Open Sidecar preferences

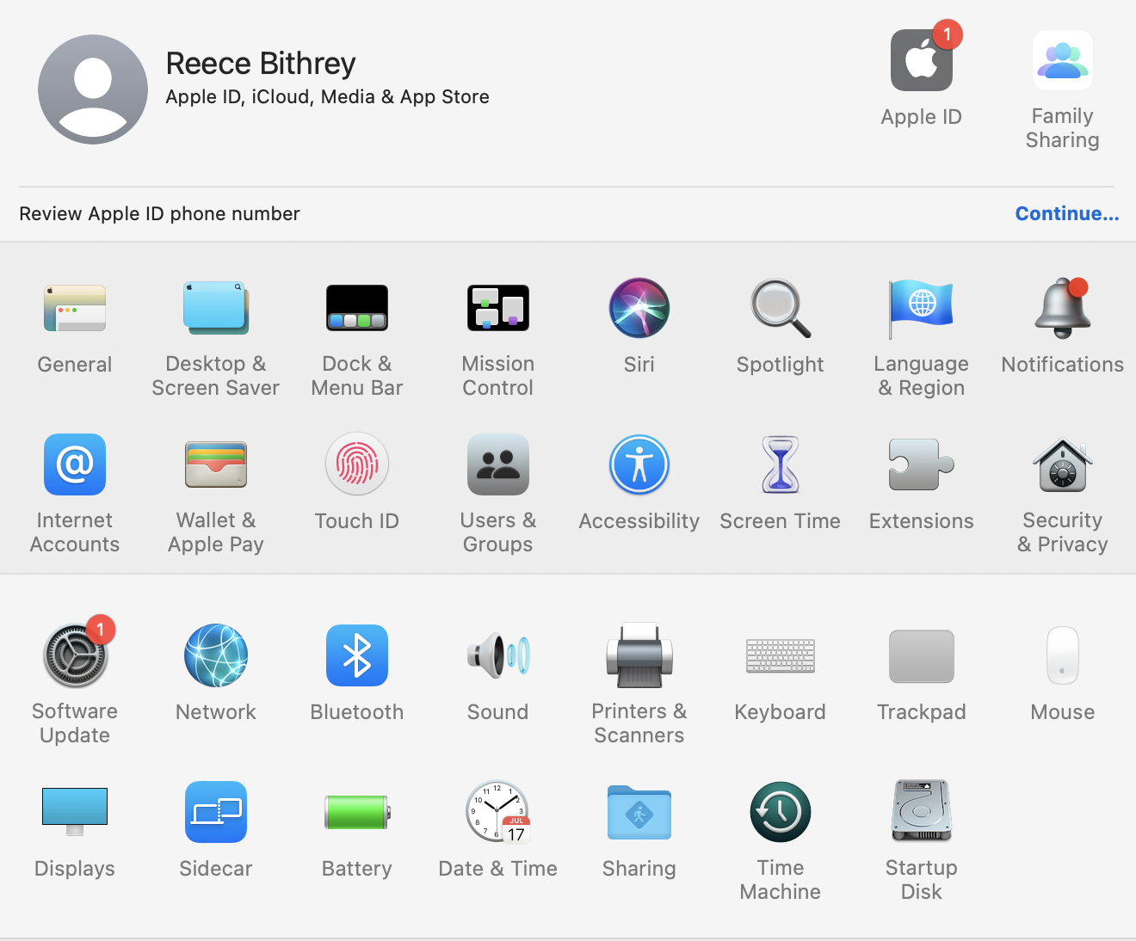tap(216, 812)
